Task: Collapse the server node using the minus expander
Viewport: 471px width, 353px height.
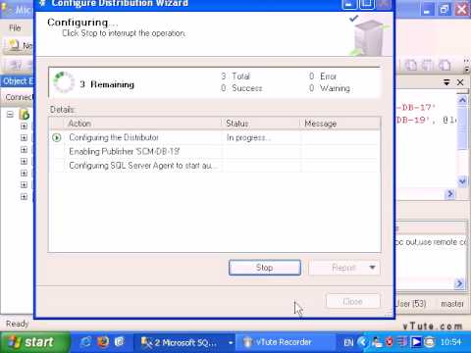Action: (x=10, y=115)
